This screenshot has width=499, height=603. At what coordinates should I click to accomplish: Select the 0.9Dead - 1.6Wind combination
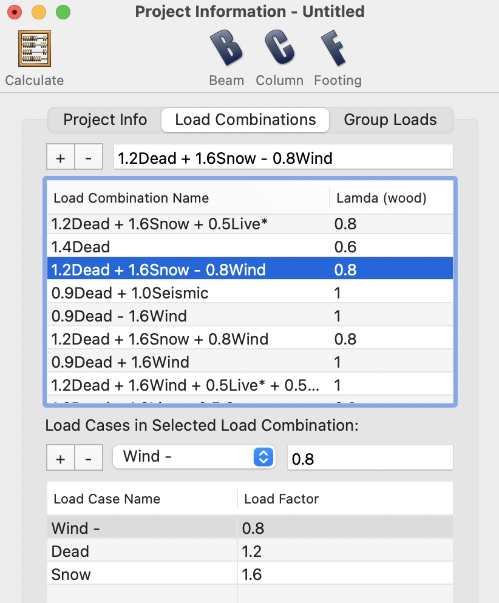point(188,316)
